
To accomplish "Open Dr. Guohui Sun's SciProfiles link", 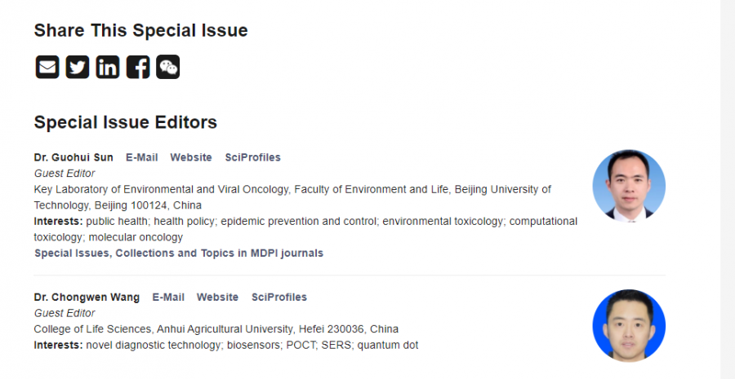I will [x=252, y=157].
